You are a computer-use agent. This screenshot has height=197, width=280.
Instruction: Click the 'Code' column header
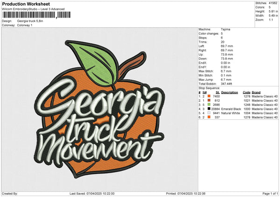pos(246,92)
